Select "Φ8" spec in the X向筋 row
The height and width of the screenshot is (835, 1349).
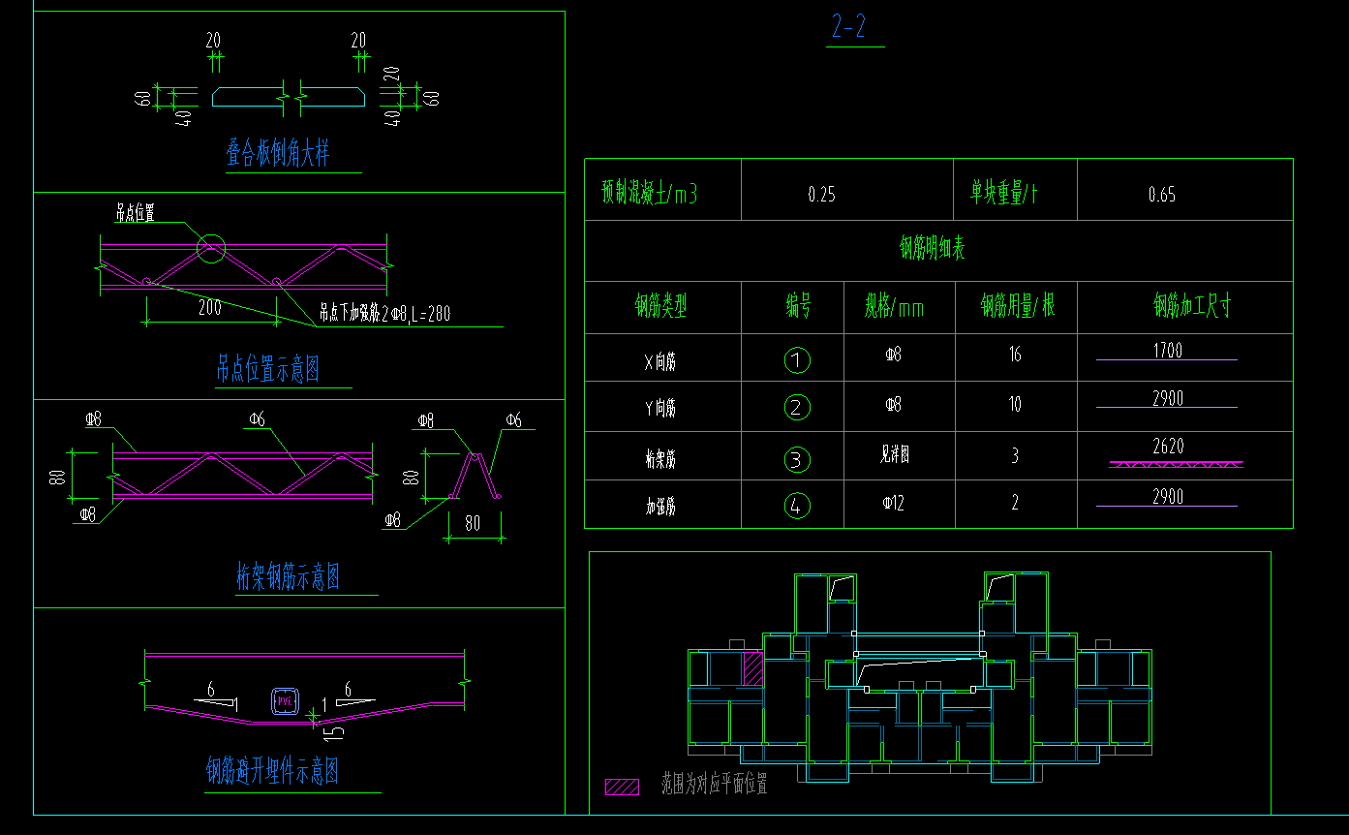(893, 355)
